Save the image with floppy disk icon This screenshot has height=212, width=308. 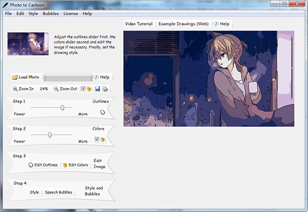(x=97, y=89)
